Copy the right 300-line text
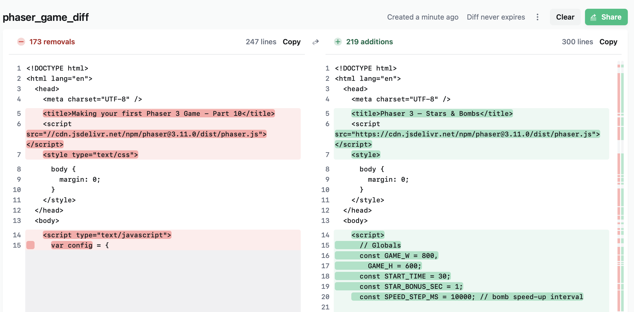This screenshot has width=634, height=312. tap(608, 42)
